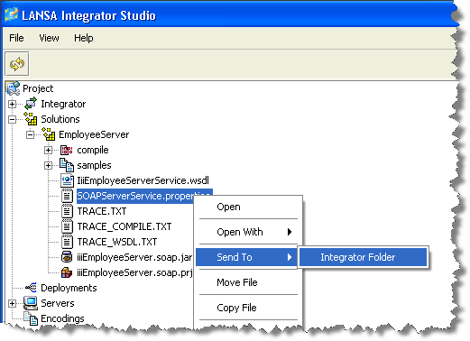Select the Integrator tree label
The image size is (470, 341).
pyautogui.click(x=63, y=104)
